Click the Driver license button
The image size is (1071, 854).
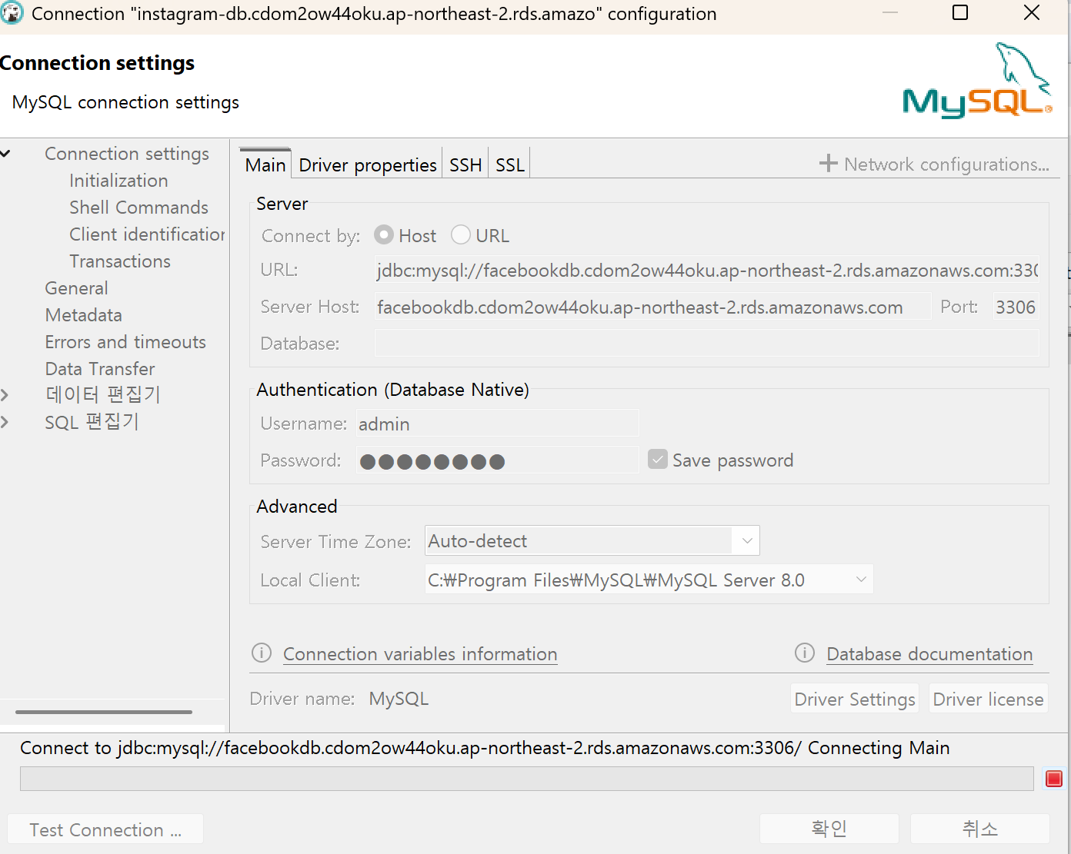[x=988, y=699]
